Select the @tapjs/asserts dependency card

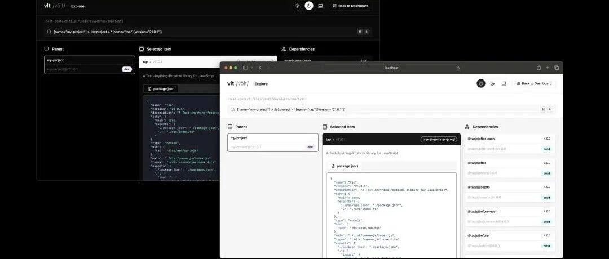pyautogui.click(x=510, y=193)
